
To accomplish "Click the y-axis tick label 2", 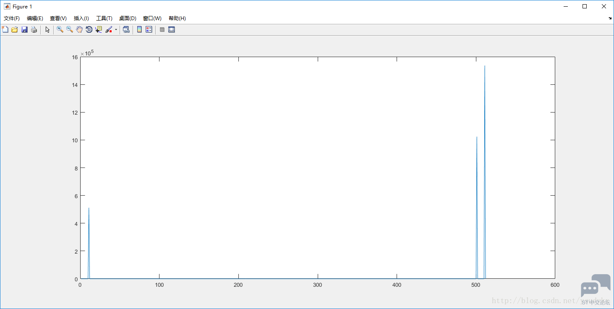I will coord(76,251).
